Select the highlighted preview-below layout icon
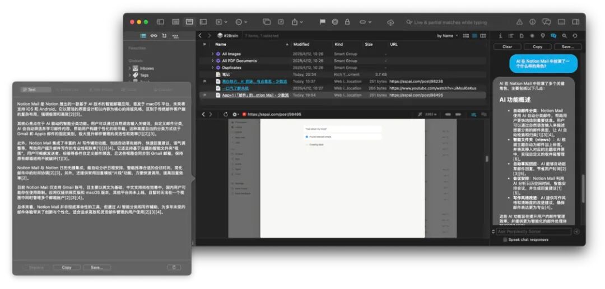This screenshot has width=605, height=289. (189, 22)
